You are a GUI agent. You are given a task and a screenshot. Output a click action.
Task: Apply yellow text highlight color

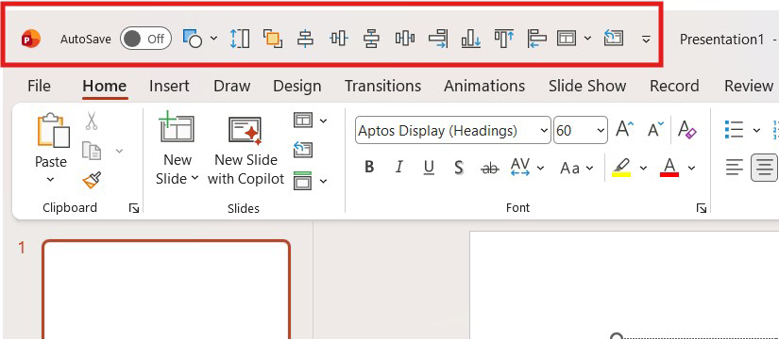coord(621,168)
